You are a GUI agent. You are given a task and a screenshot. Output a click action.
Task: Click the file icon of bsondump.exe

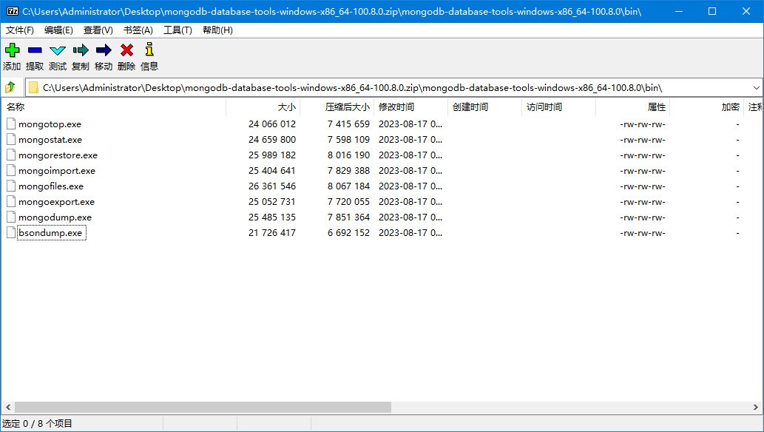click(x=10, y=232)
